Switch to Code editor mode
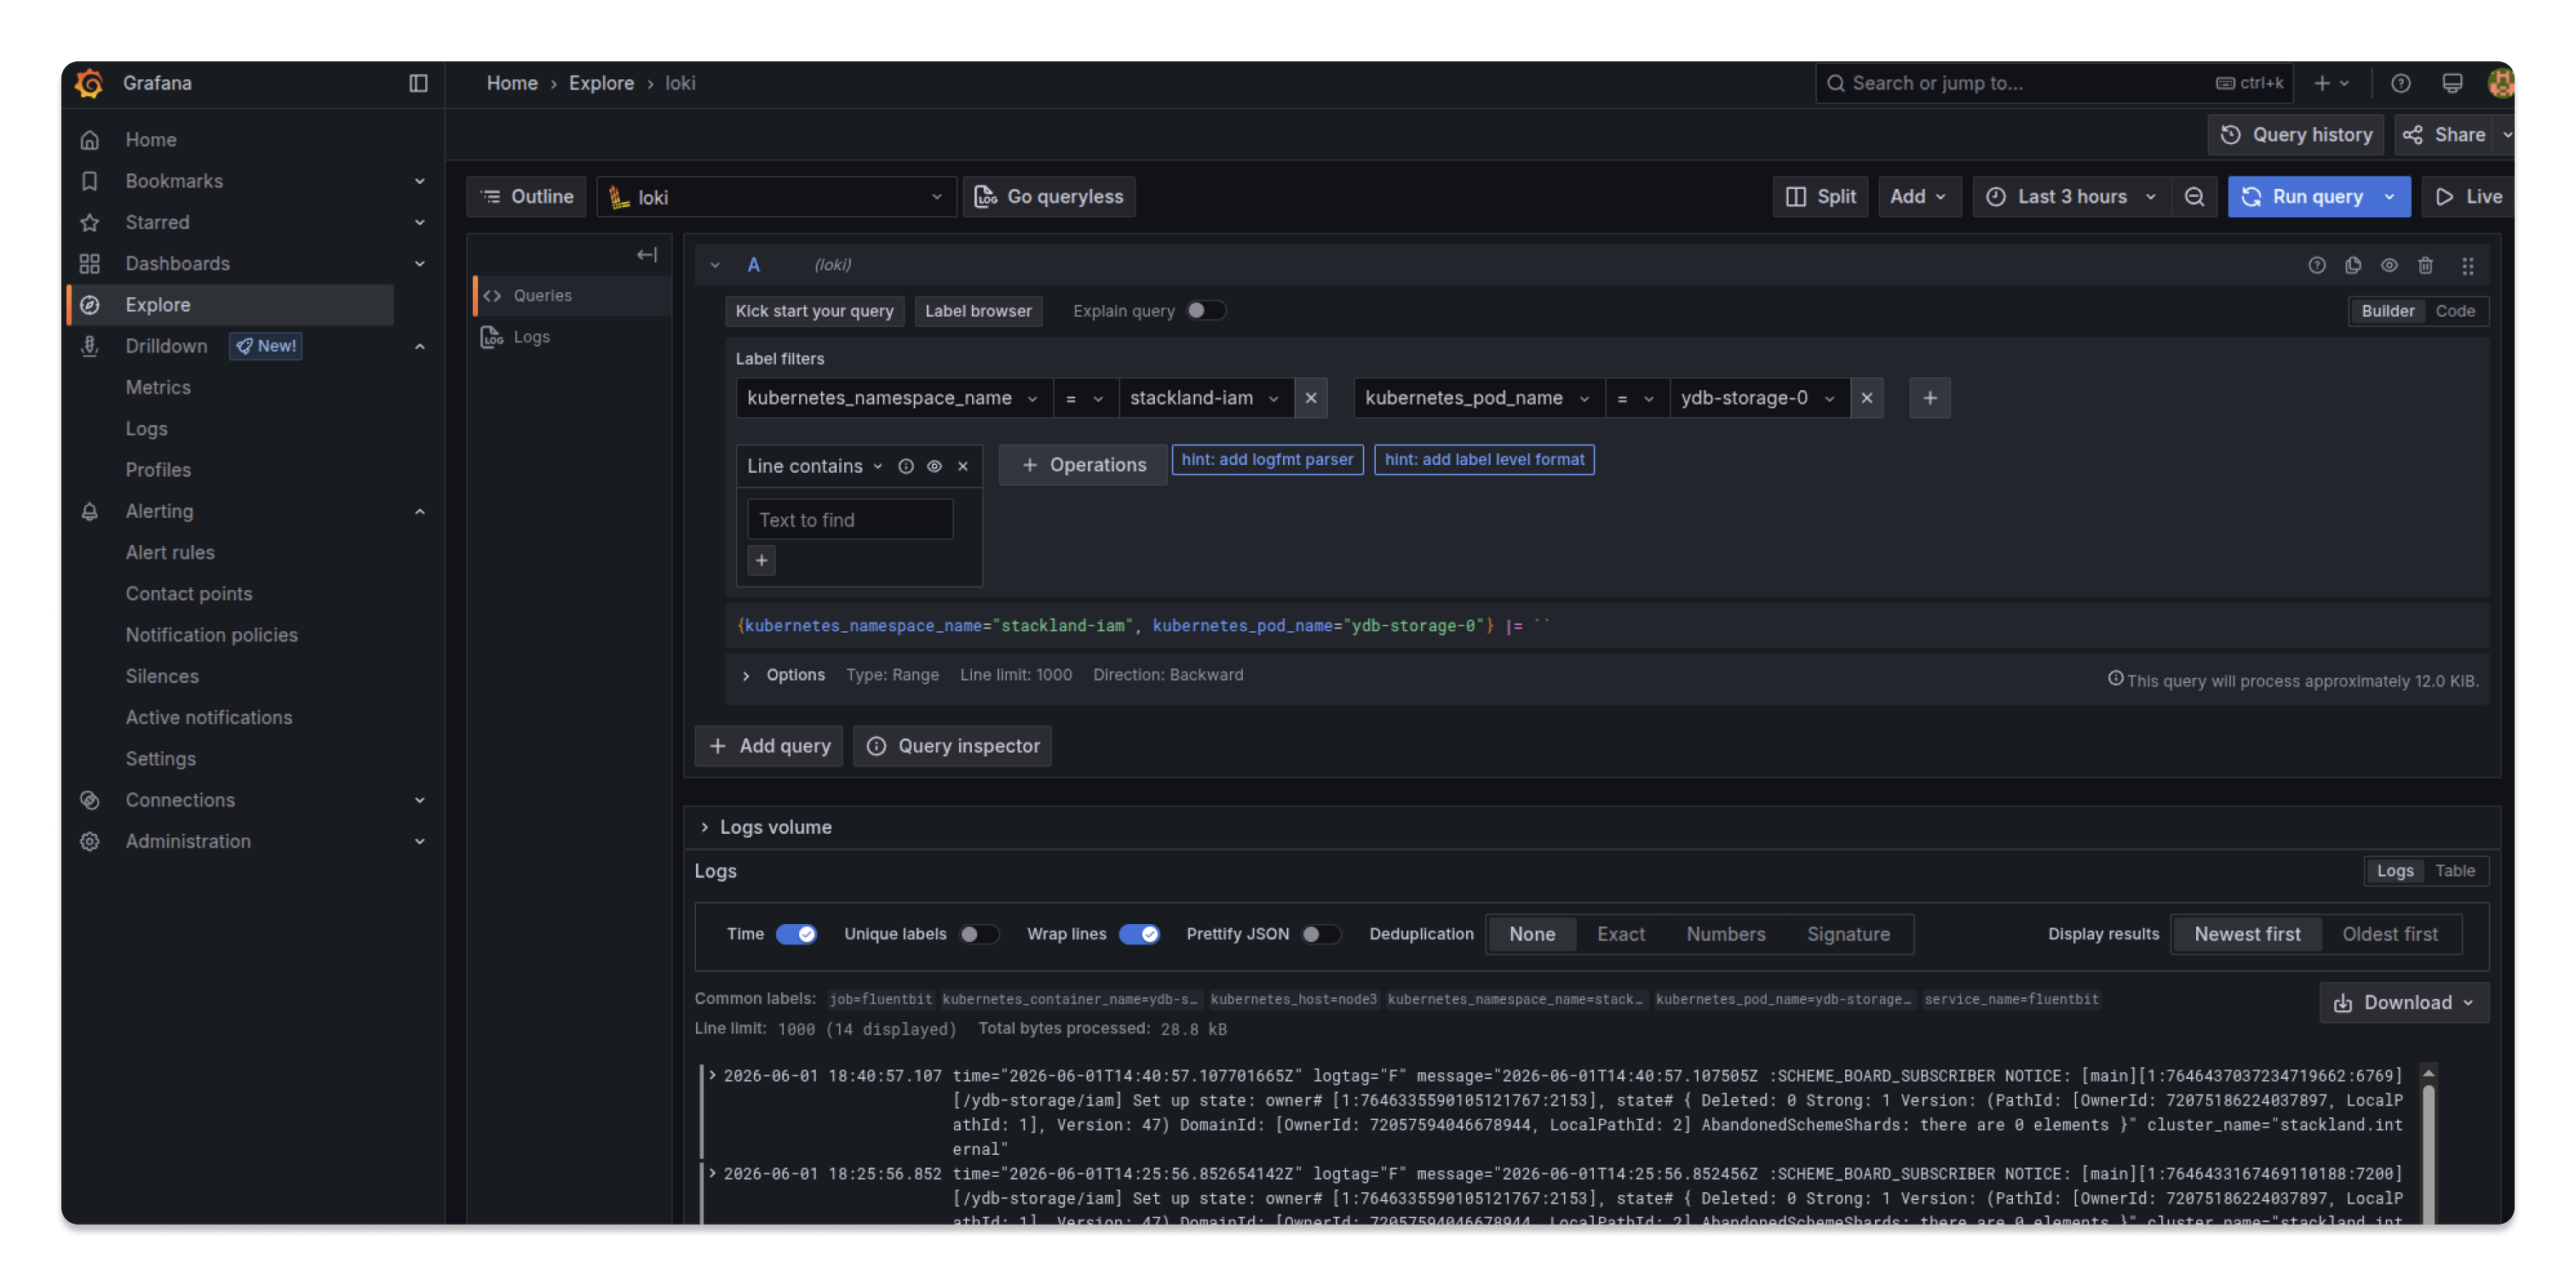 pyautogui.click(x=2454, y=311)
